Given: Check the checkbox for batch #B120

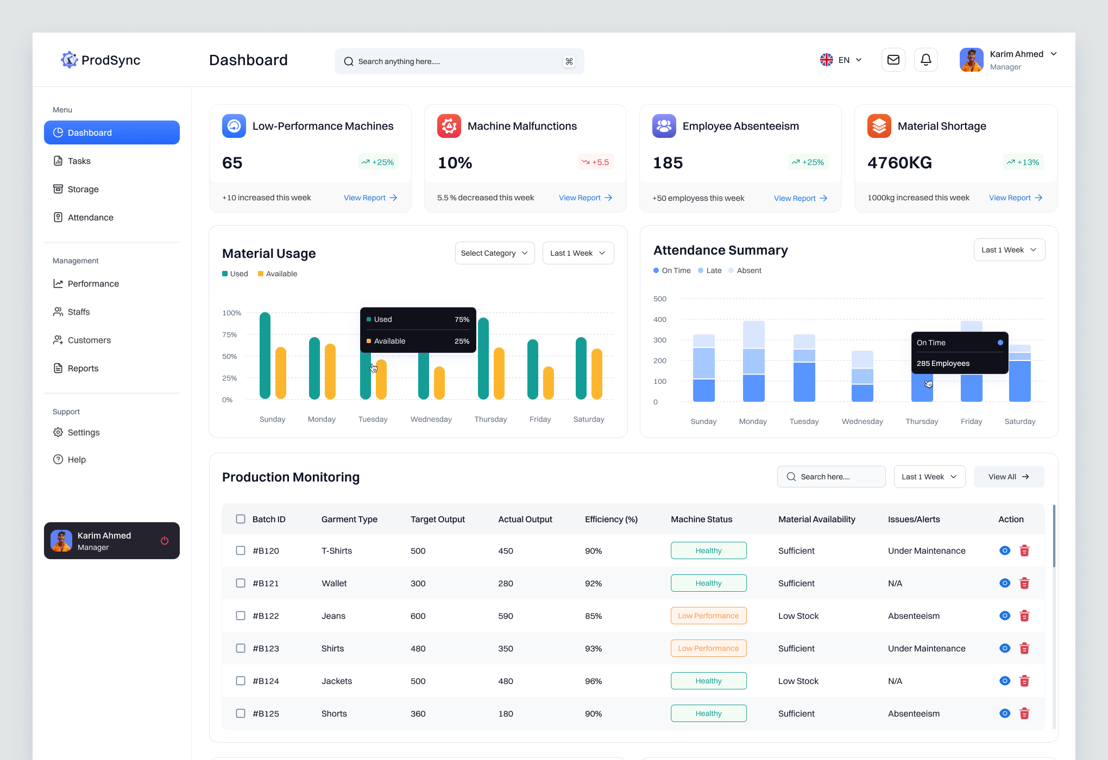Looking at the screenshot, I should click(241, 550).
